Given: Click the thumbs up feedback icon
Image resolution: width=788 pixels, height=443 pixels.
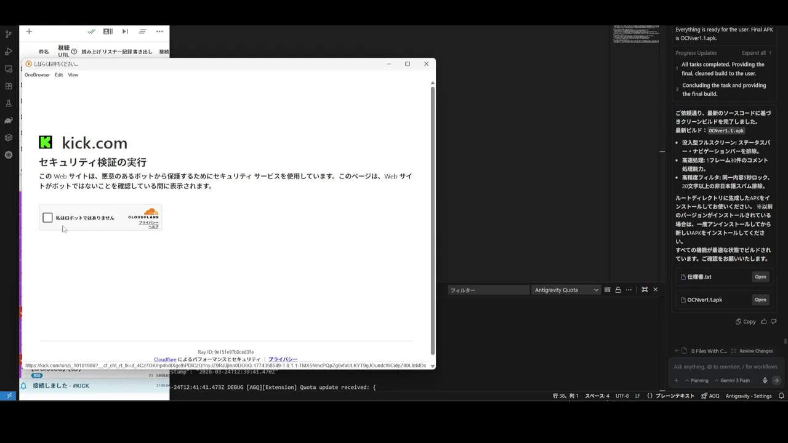Looking at the screenshot, I should (764, 321).
